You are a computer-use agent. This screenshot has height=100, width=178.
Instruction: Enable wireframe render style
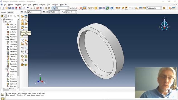(x=89, y=8)
